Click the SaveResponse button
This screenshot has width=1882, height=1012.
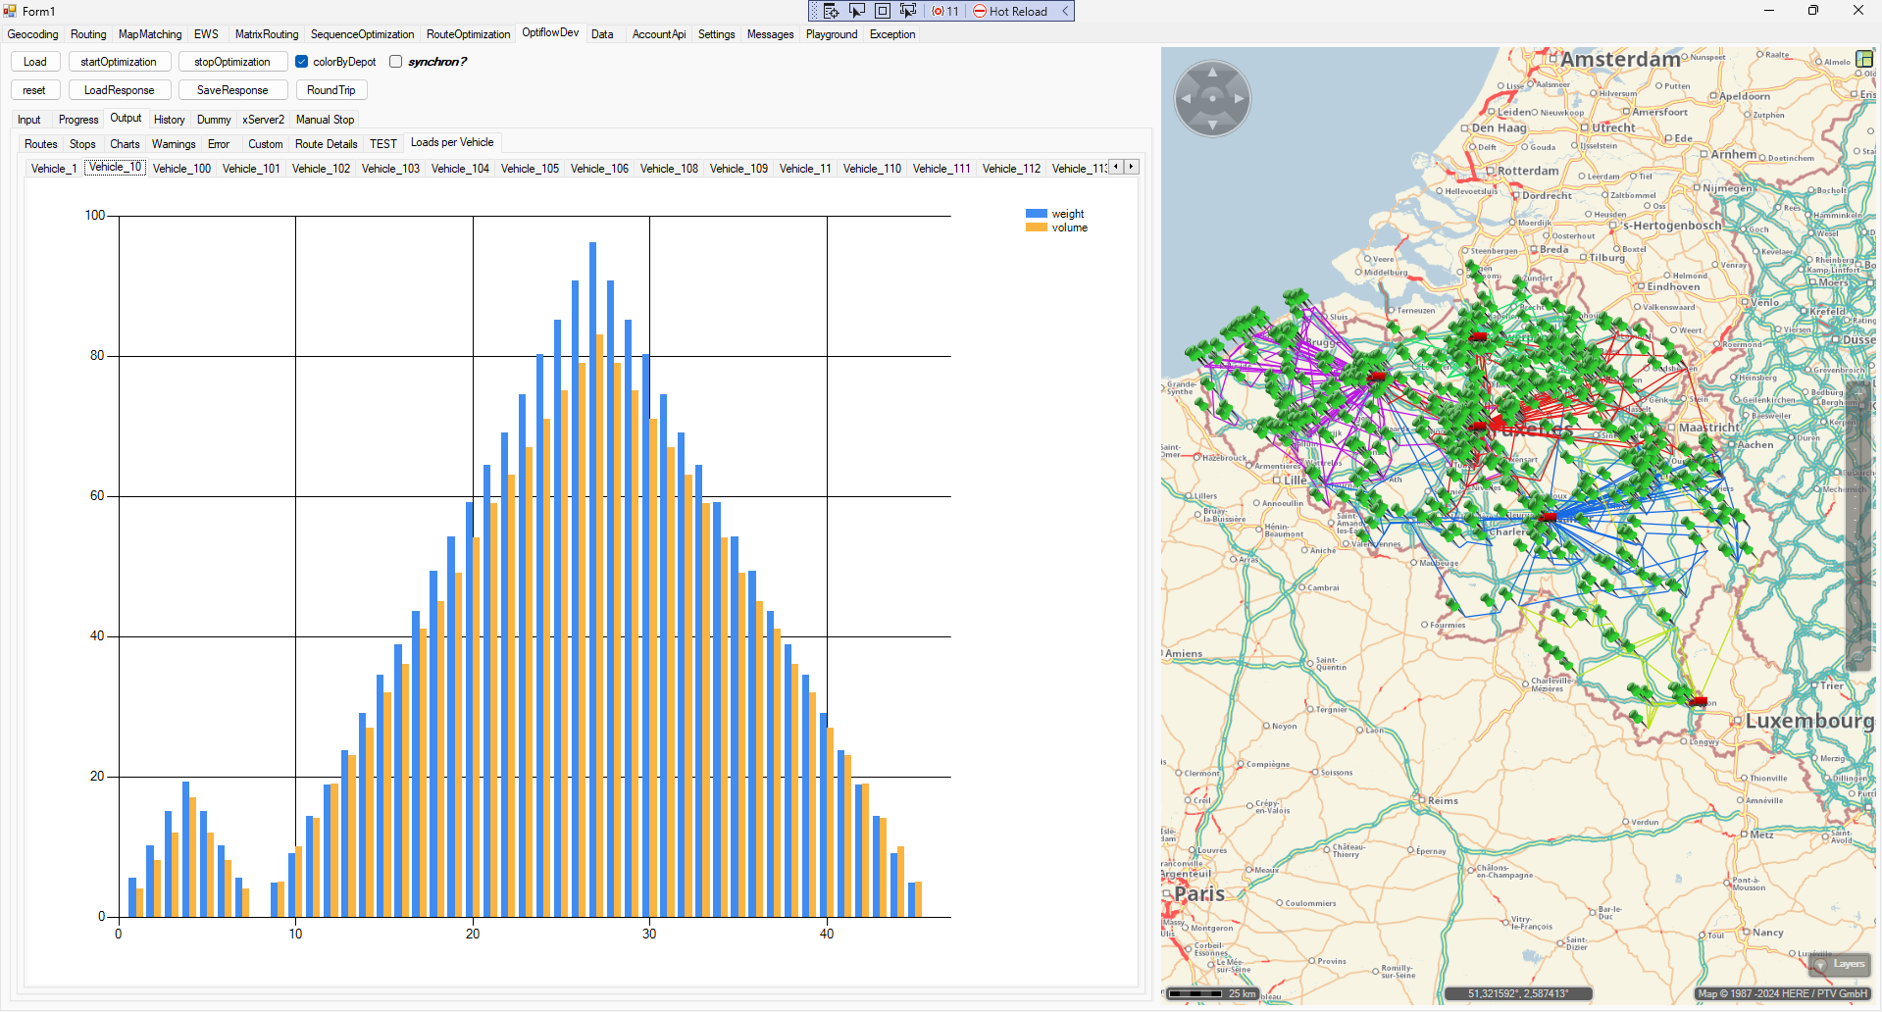coord(232,90)
